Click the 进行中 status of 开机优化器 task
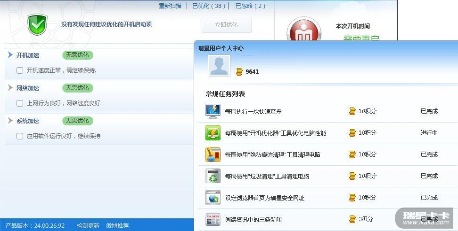 (x=429, y=133)
